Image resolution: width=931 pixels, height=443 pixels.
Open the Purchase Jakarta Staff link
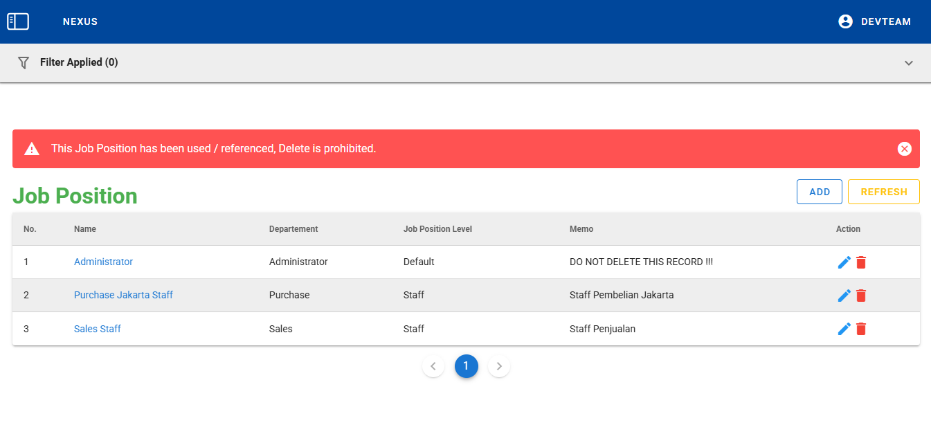pos(123,295)
